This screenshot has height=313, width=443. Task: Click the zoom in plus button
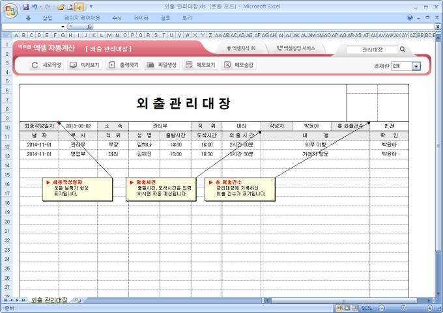coord(430,308)
